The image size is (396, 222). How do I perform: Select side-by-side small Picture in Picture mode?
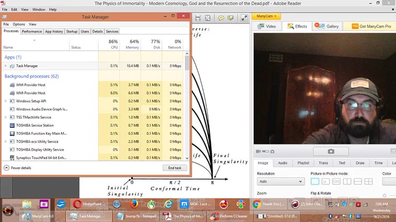tap(336, 181)
